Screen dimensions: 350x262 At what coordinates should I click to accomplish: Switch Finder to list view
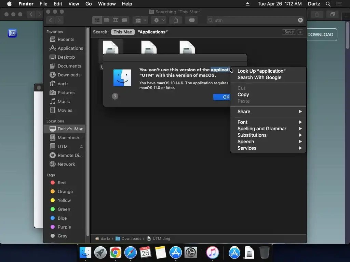[x=106, y=20]
